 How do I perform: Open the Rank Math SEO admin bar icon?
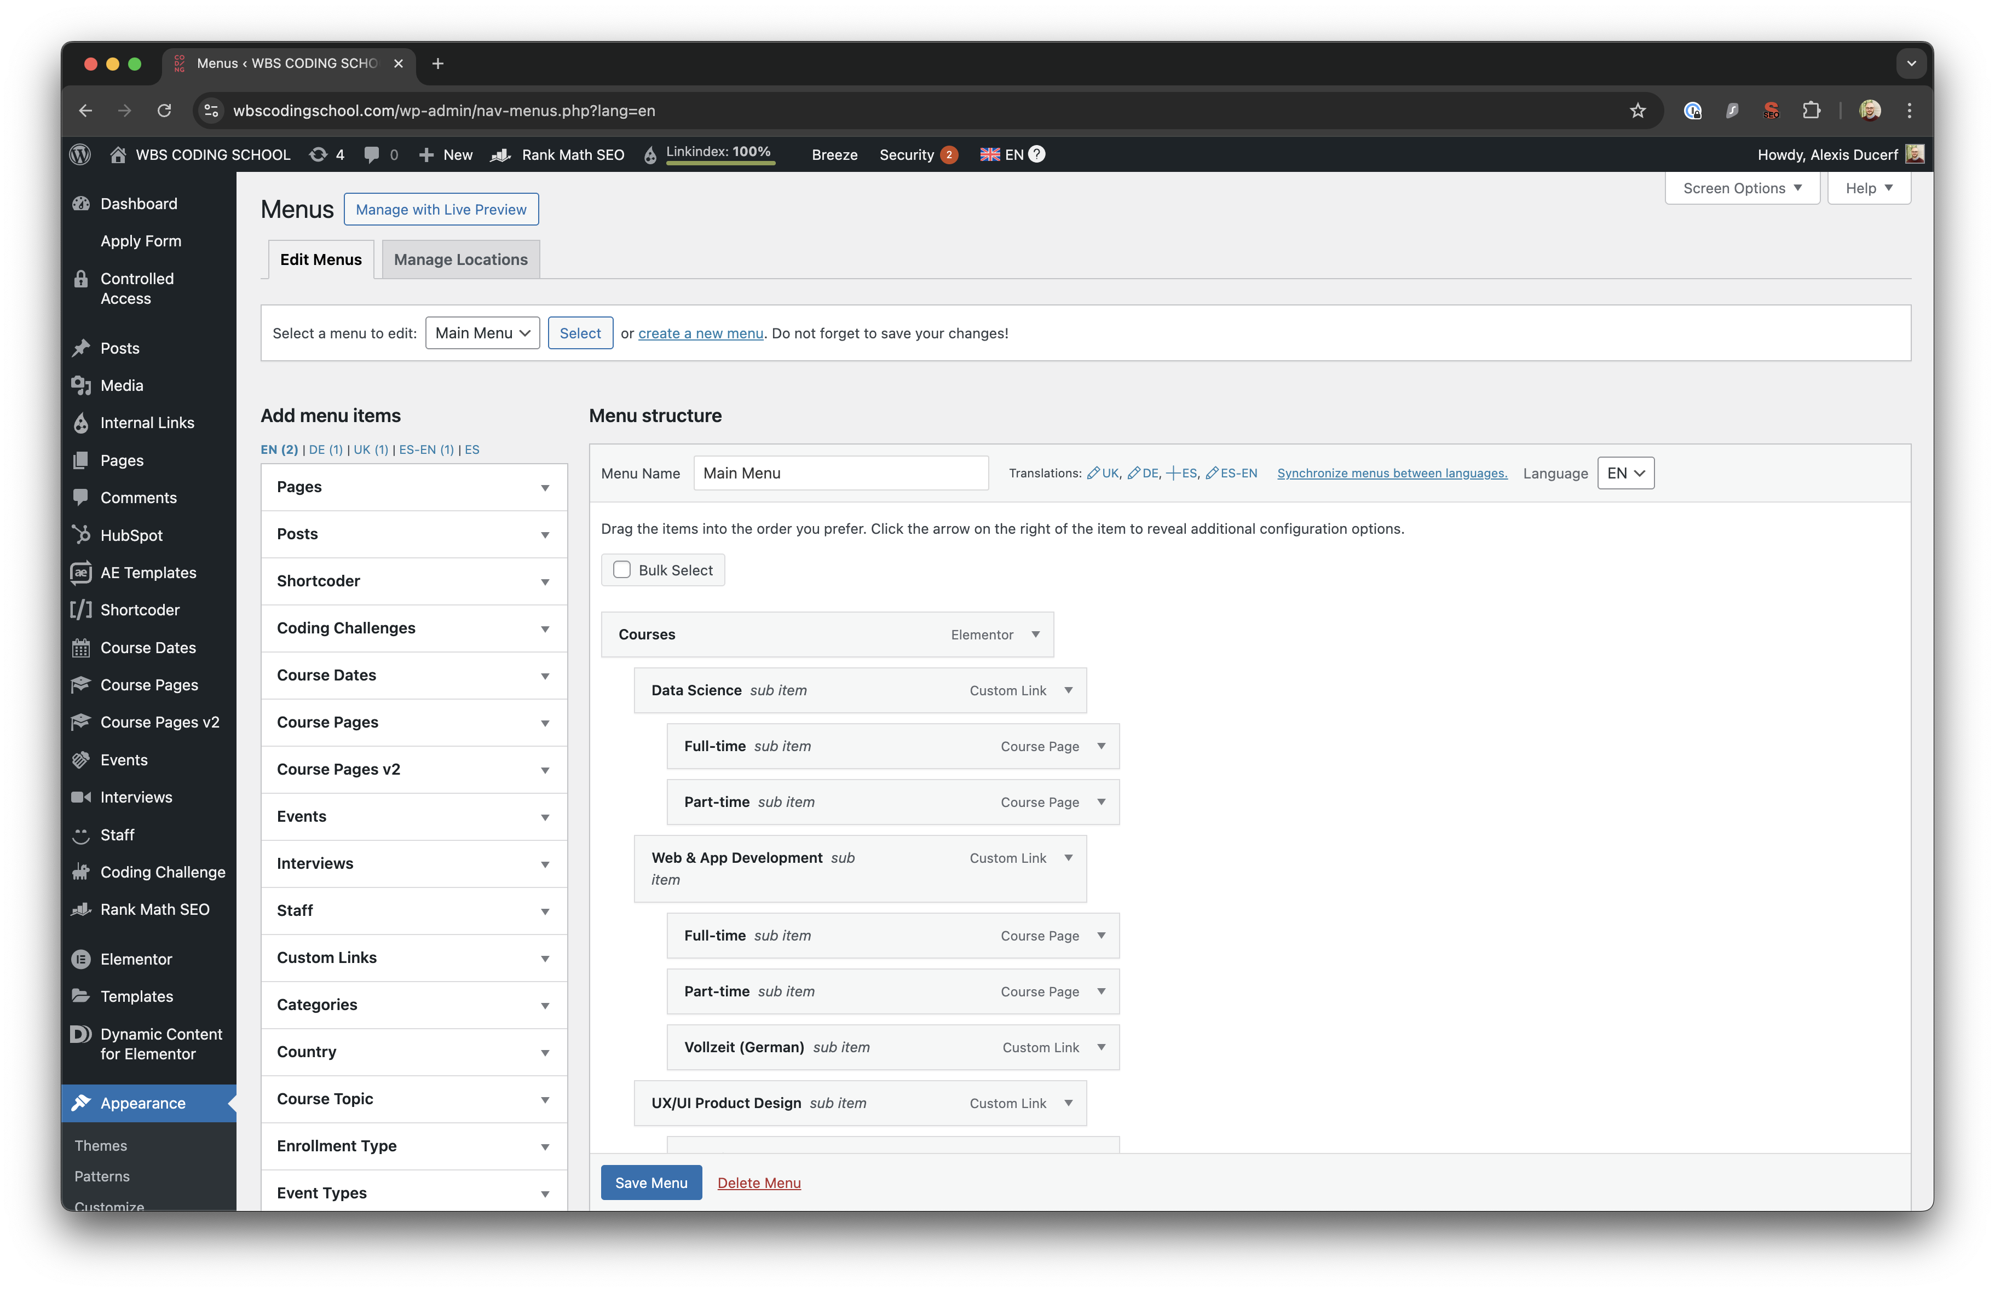(501, 154)
